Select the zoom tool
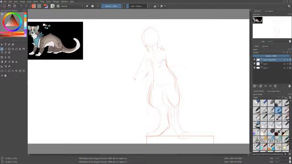Screen dimensions: 292x164 (2, 76)
